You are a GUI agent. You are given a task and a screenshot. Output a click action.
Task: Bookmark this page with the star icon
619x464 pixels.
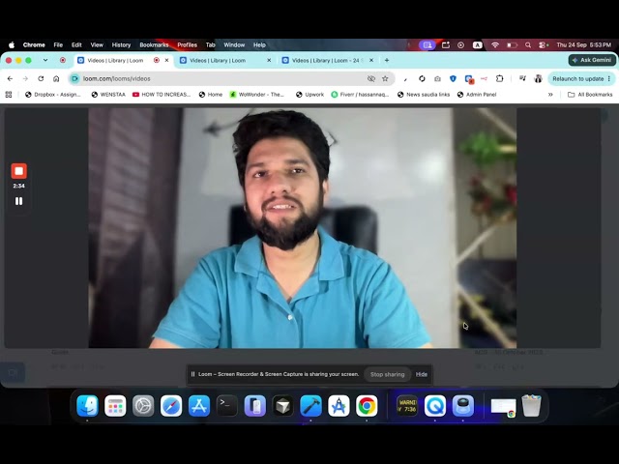pos(385,79)
